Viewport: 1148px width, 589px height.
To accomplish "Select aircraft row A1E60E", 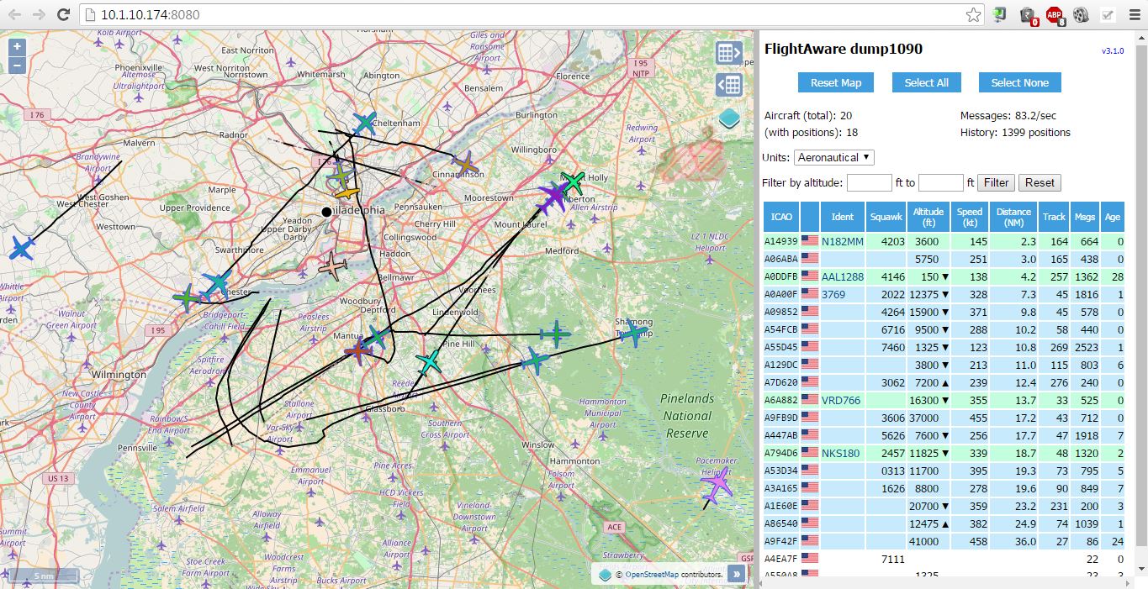I will 944,506.
